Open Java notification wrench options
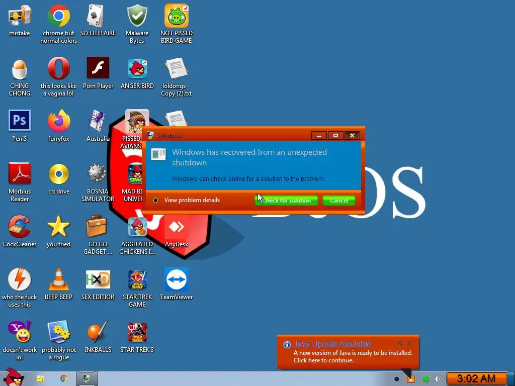 click(x=400, y=343)
